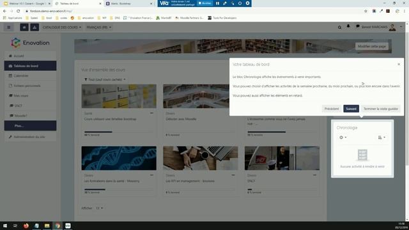Click the Chrome taskbar icon

pyautogui.click(x=58, y=226)
